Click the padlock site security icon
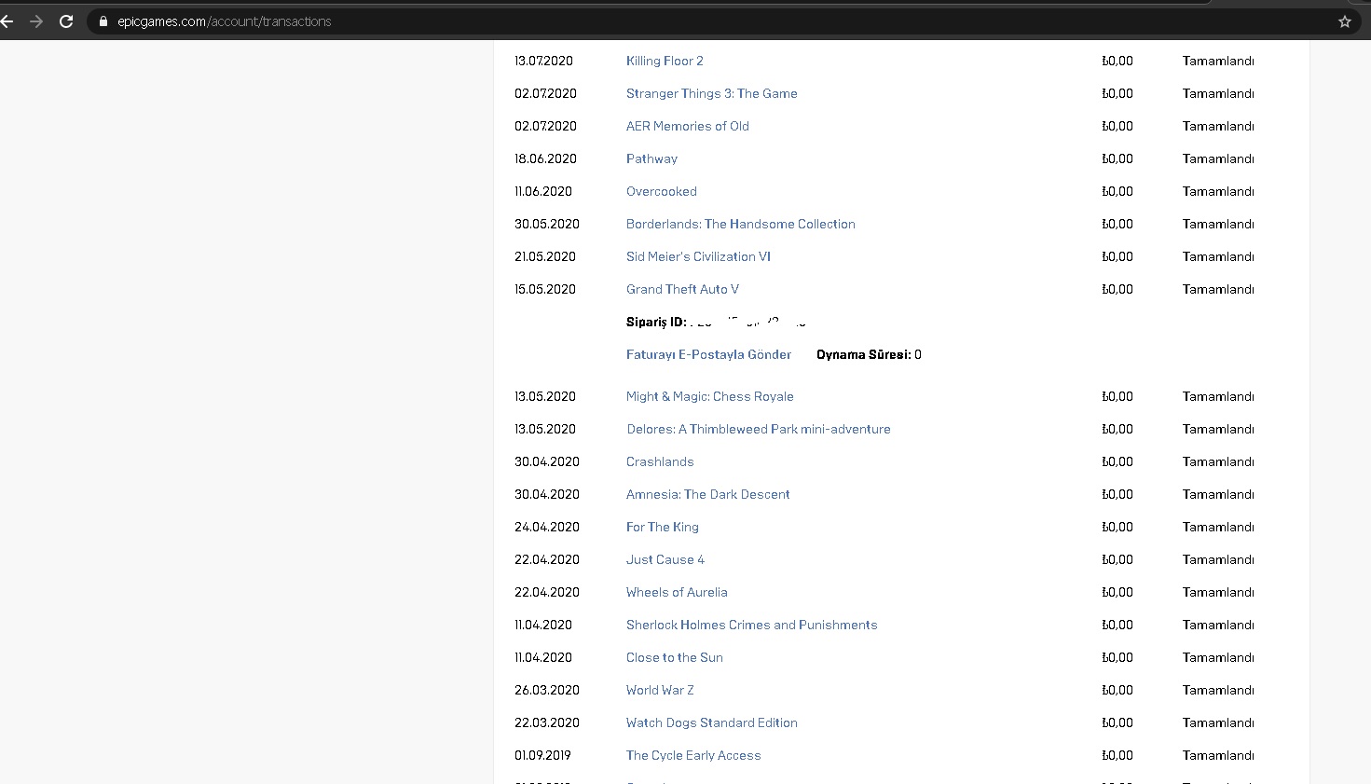The height and width of the screenshot is (784, 1371). tap(103, 21)
